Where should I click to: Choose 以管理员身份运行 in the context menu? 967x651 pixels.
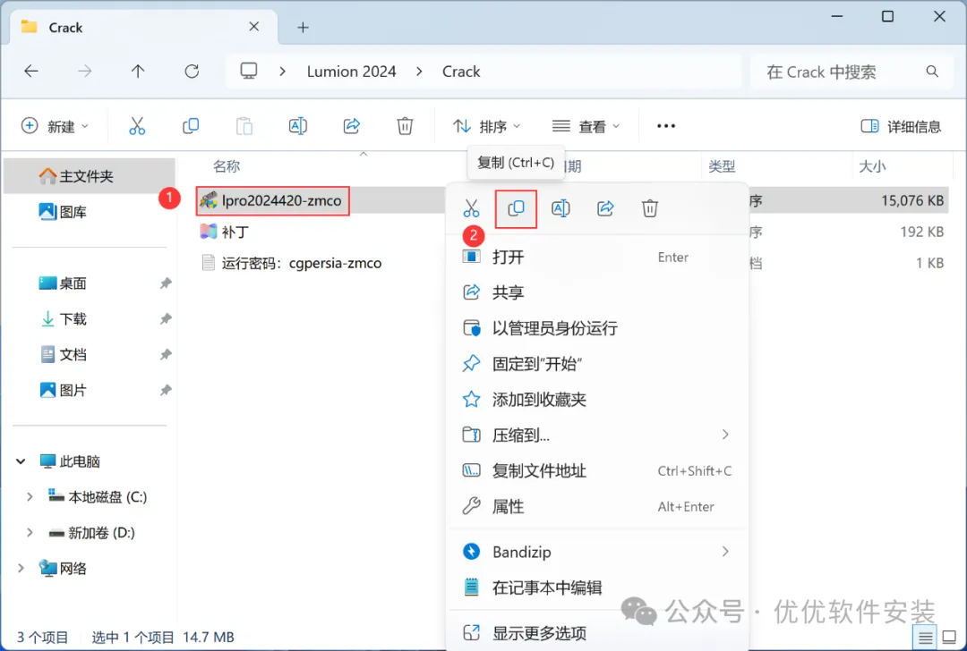[x=597, y=327]
